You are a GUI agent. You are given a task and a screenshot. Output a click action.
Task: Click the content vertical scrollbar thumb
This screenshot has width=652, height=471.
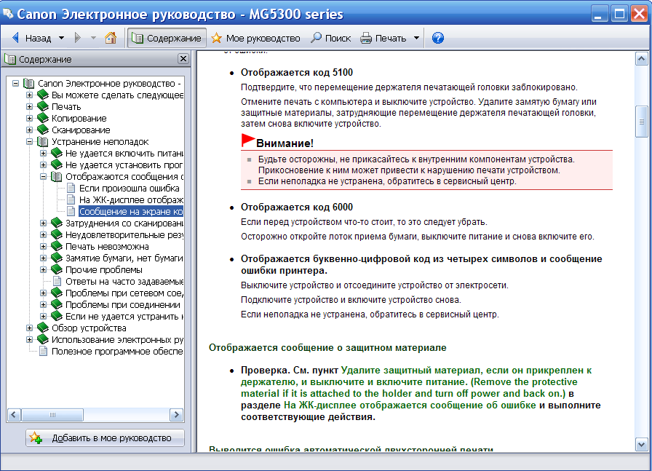point(642,122)
